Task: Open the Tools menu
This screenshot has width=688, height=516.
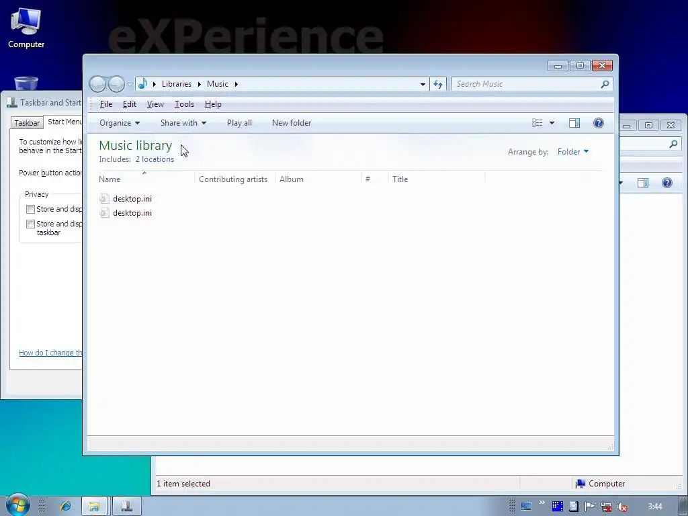Action: [184, 104]
